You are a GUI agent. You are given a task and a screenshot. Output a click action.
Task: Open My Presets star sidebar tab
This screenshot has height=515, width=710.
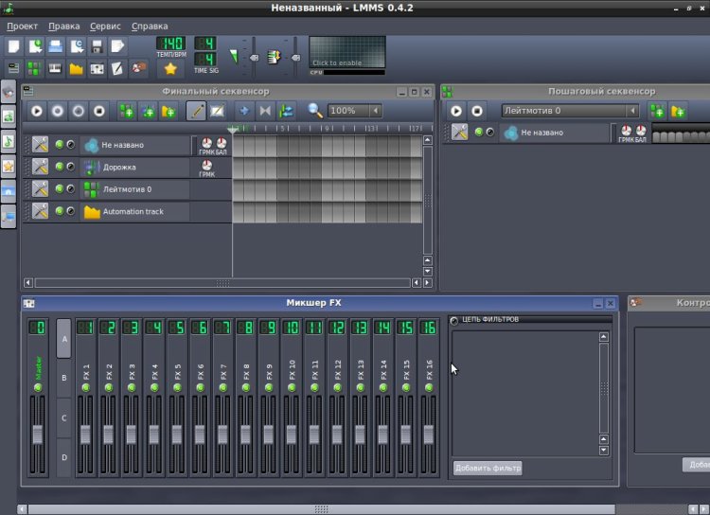tap(9, 166)
